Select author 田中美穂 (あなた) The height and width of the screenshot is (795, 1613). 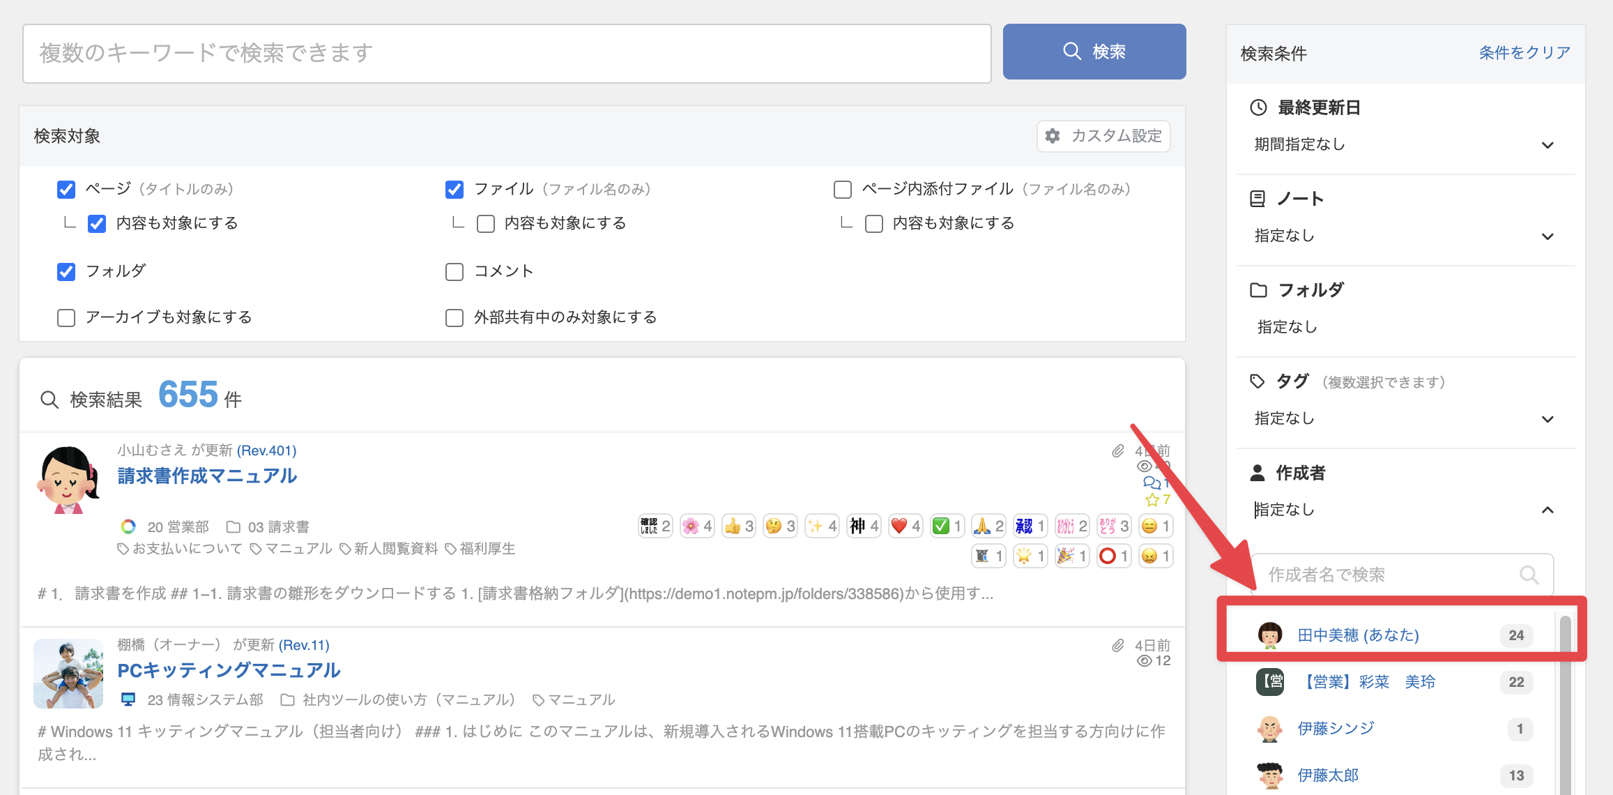[x=1357, y=635]
